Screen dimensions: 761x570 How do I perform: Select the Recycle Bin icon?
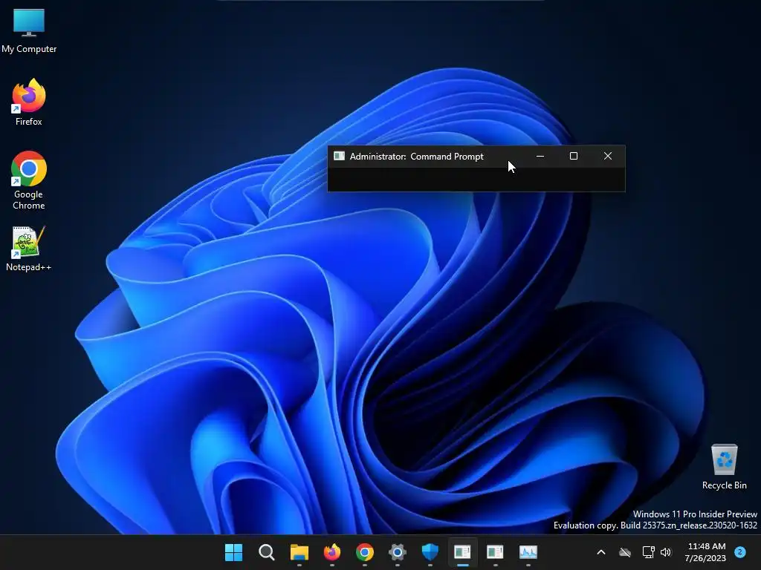coord(724,467)
